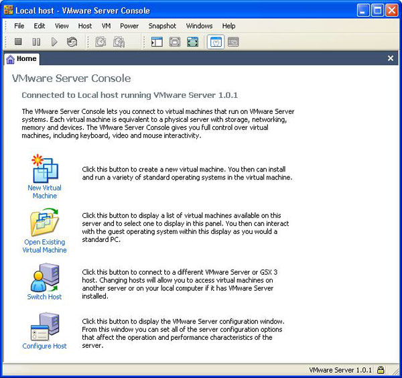Click the highlighted summary view toolbar icon
Screen dimensions: 402x378
point(216,42)
